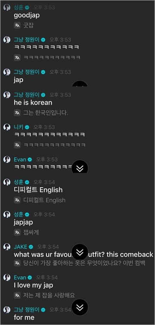Click the username JAKE

[x=21, y=247]
